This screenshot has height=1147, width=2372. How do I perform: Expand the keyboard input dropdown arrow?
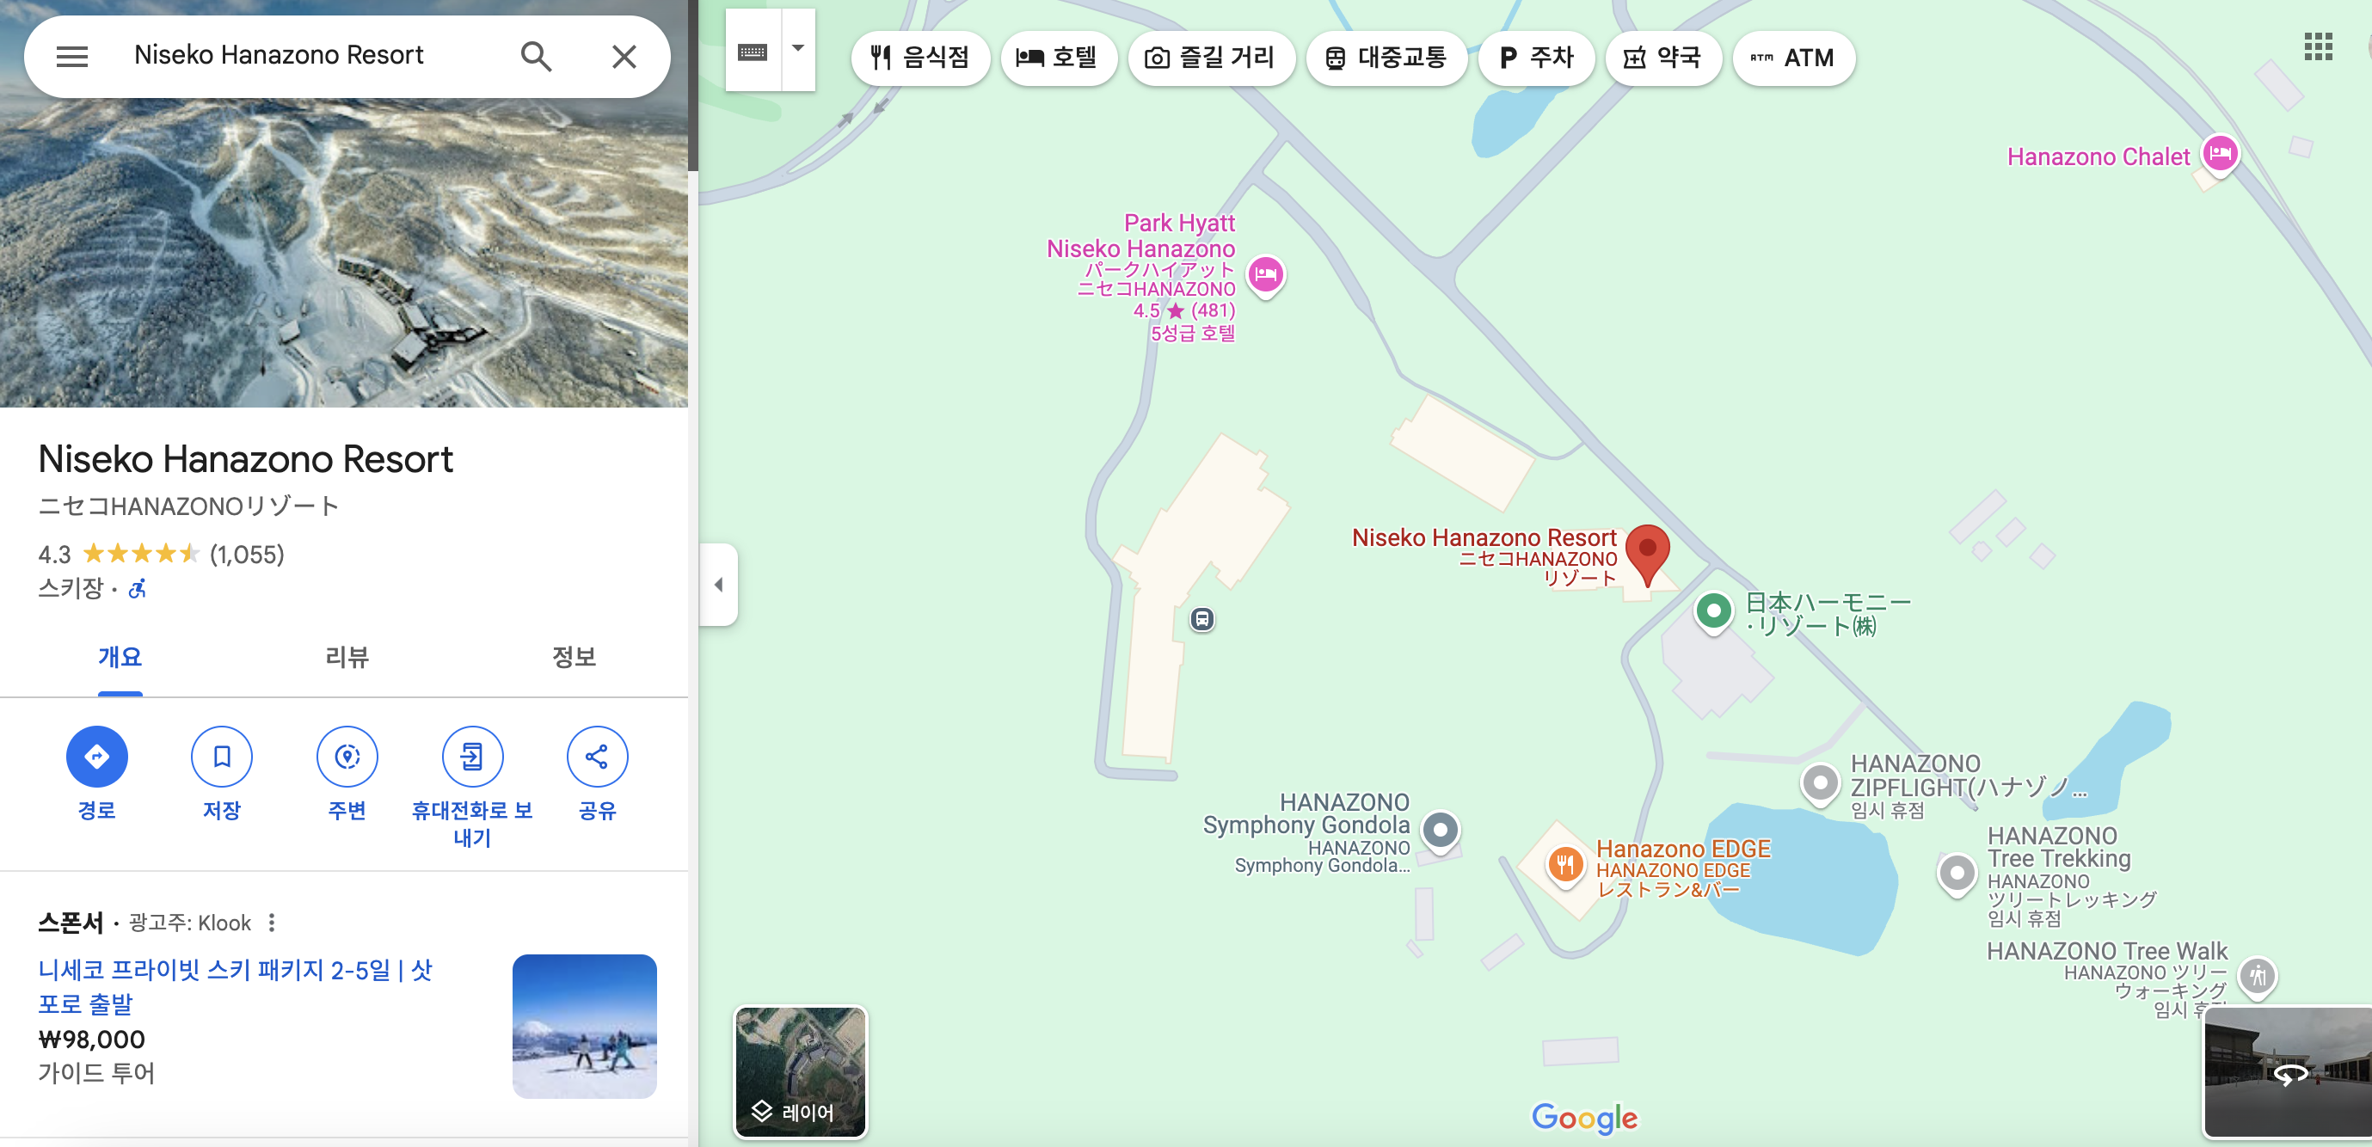pyautogui.click(x=797, y=49)
